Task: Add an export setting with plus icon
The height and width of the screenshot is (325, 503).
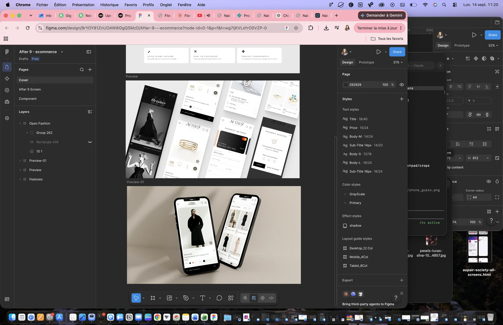Action: [x=402, y=280]
